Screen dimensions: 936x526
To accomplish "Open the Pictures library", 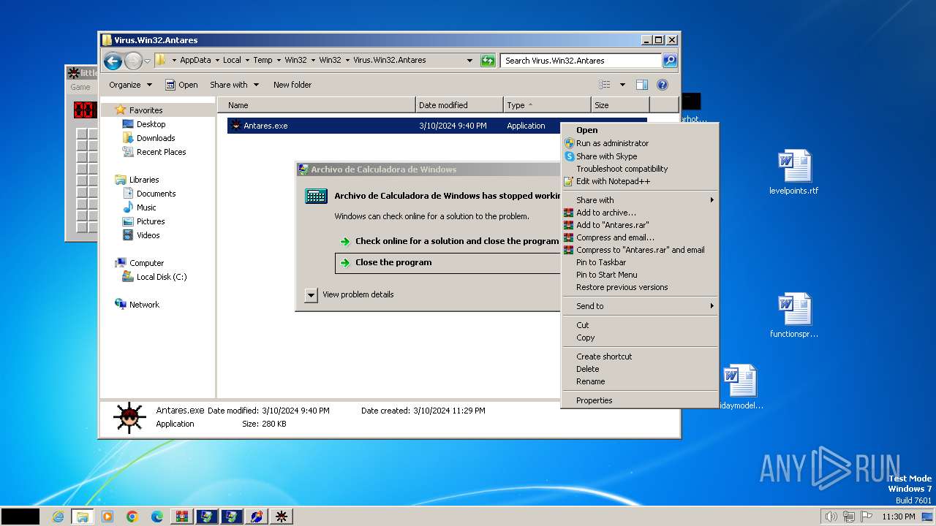I will [x=151, y=221].
